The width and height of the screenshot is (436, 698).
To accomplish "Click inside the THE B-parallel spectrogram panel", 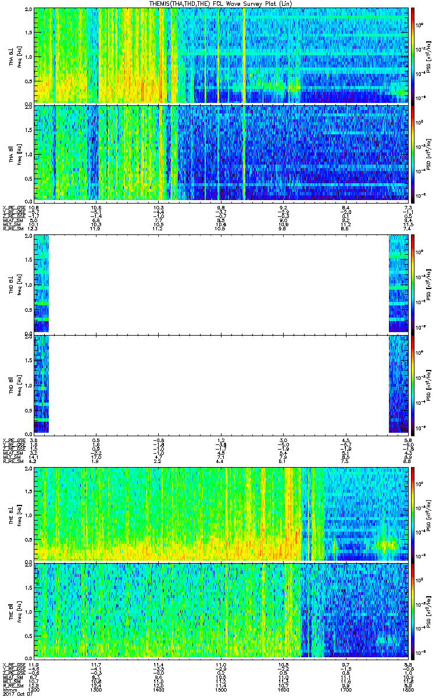I will 221,610.
